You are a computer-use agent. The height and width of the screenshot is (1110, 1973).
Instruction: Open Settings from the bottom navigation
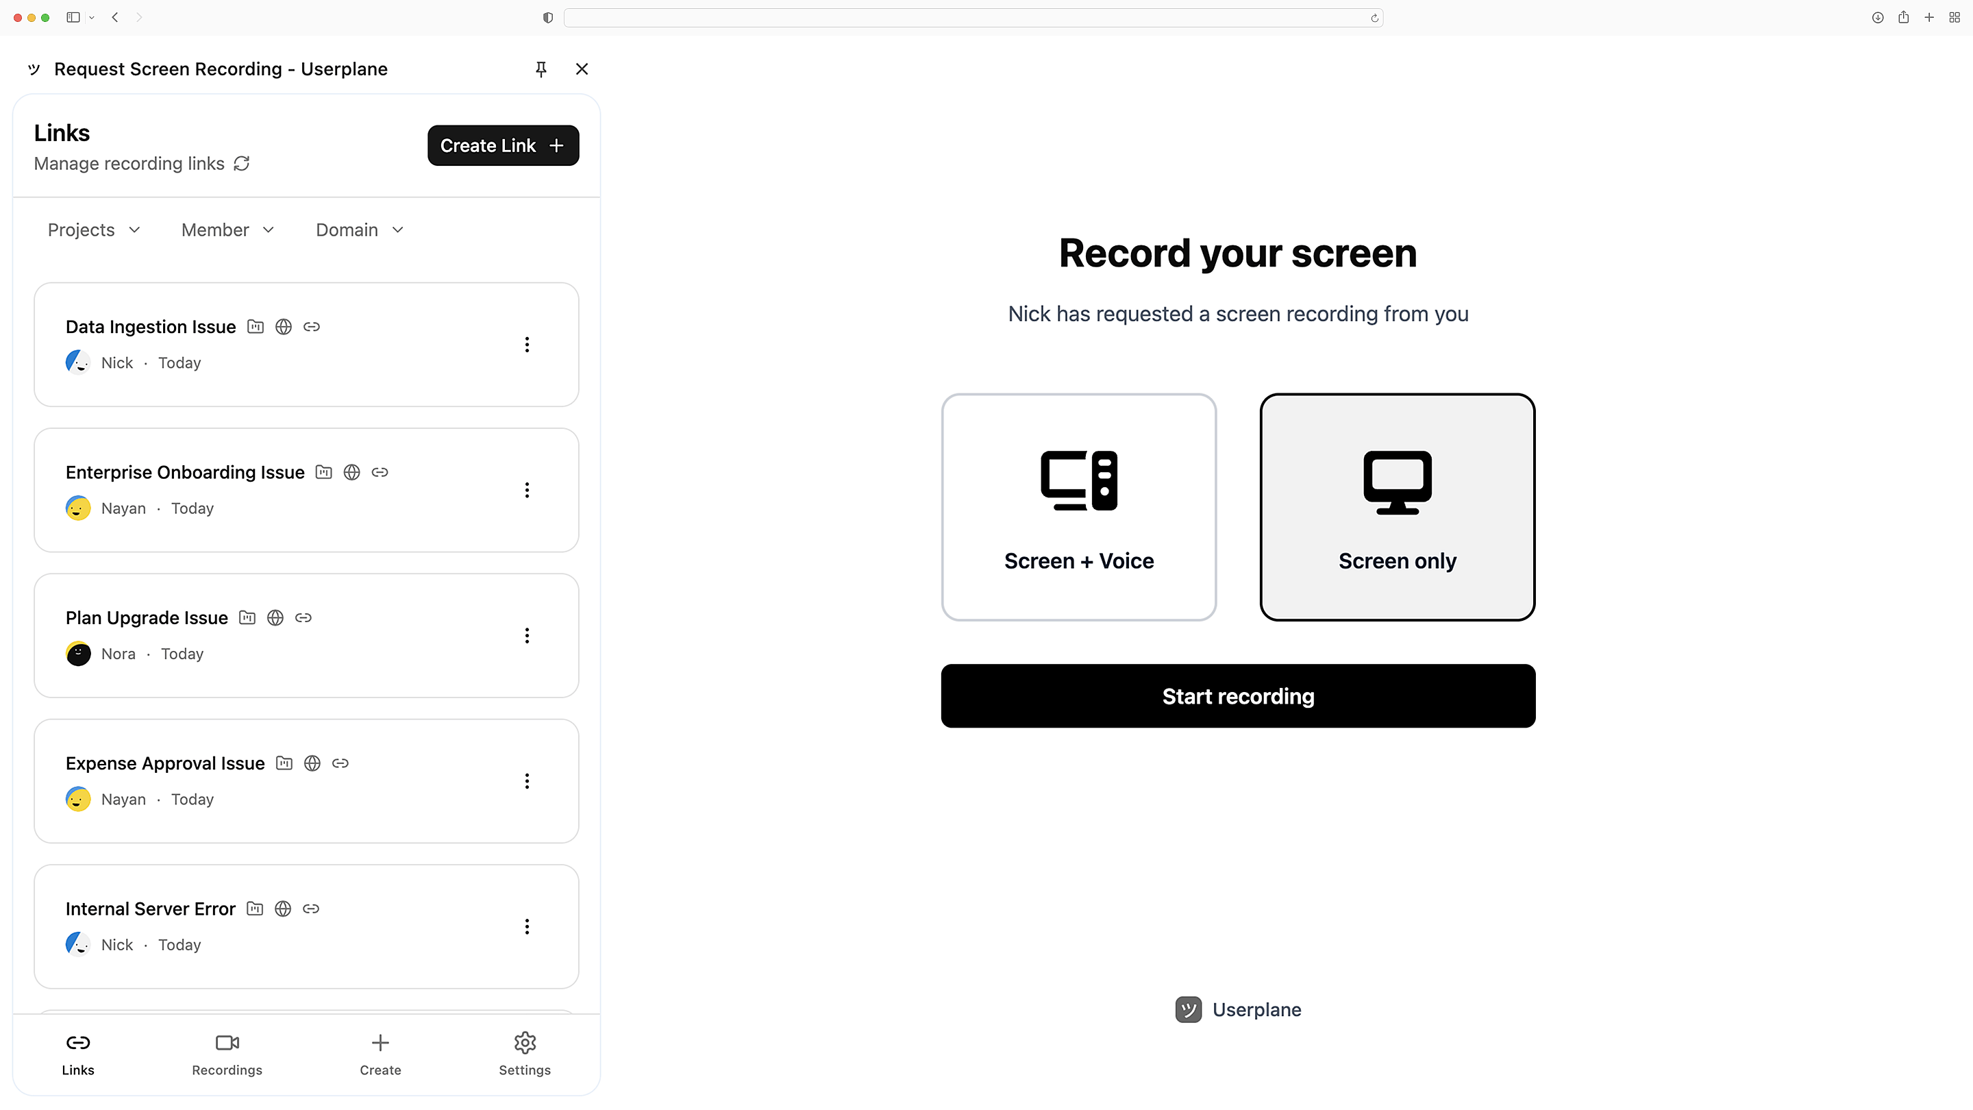coord(525,1052)
